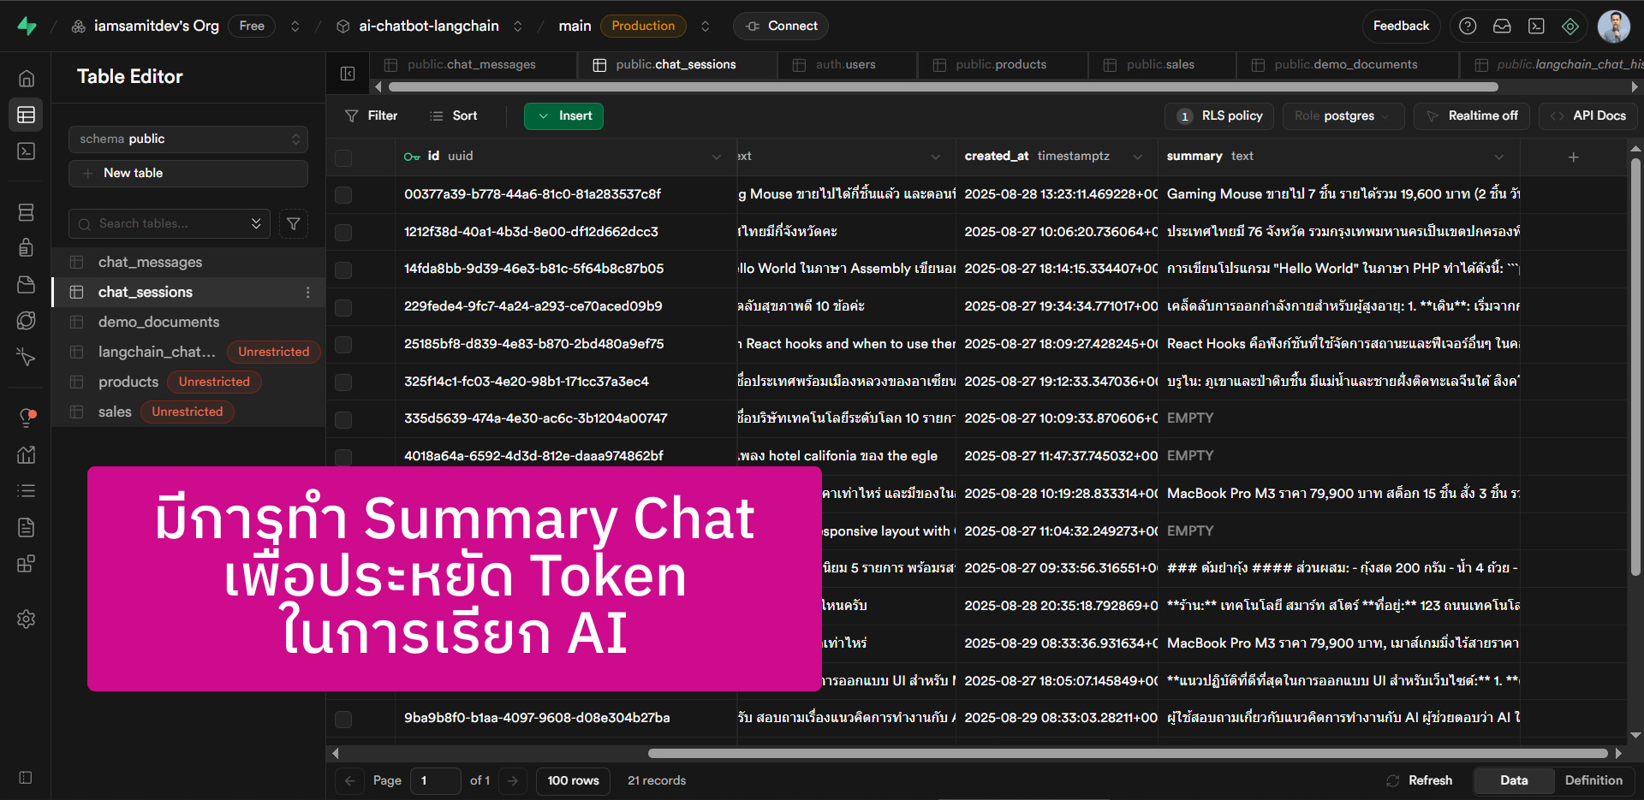Switch to Definition view tab
The width and height of the screenshot is (1644, 800).
point(1593,780)
